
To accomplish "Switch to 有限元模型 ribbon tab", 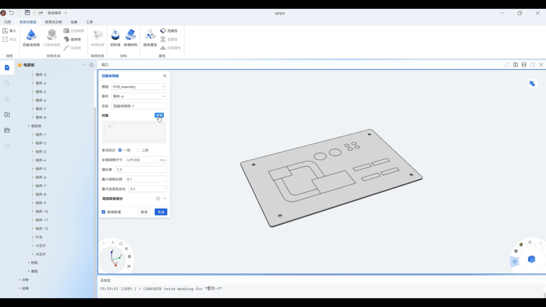I will 28,22.
